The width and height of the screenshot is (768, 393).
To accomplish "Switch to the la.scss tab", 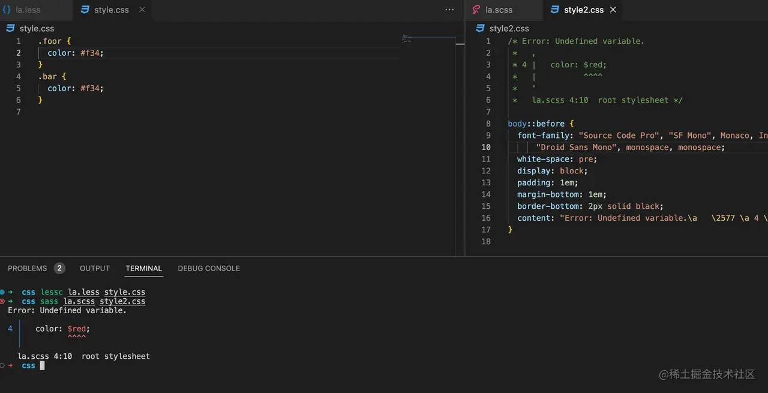I will (499, 10).
